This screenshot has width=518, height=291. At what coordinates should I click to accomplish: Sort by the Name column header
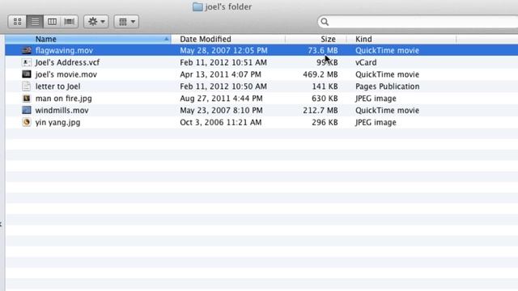pos(88,39)
